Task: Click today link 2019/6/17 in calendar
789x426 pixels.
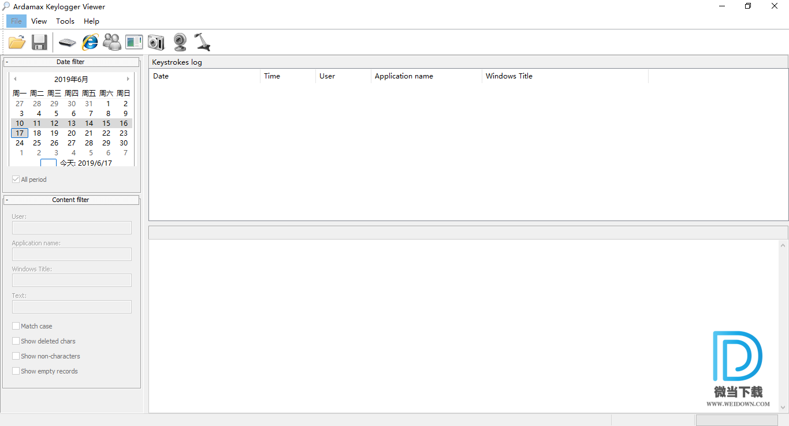Action: pyautogui.click(x=86, y=163)
